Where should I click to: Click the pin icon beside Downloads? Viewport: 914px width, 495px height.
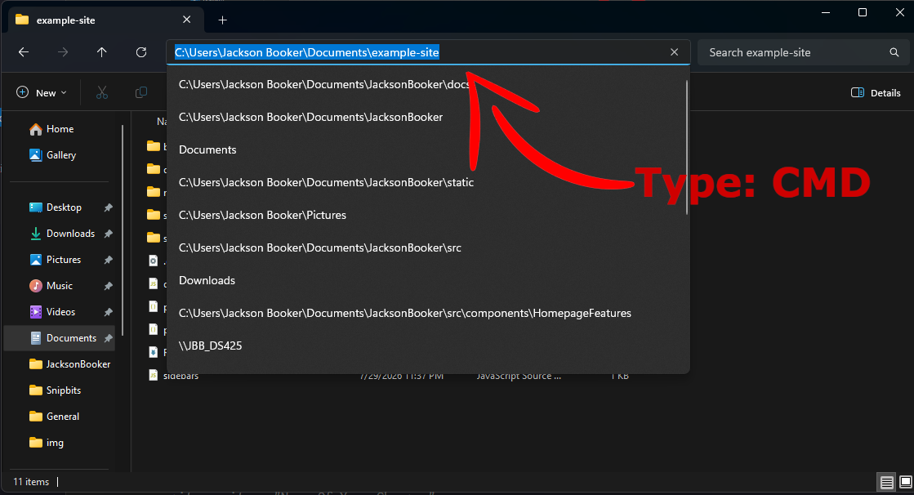(108, 234)
